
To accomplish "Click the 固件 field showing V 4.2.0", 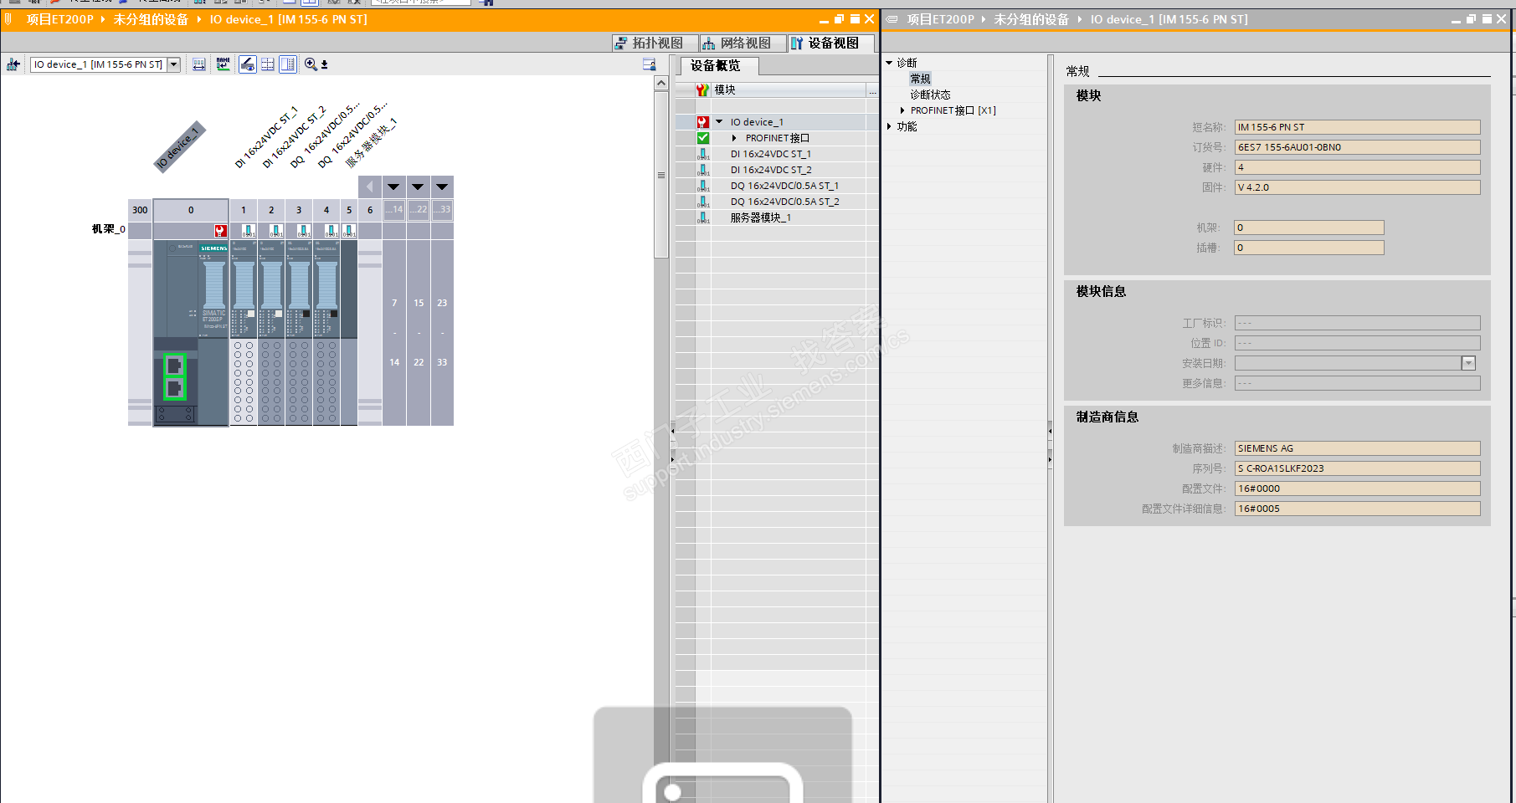I will (x=1357, y=187).
